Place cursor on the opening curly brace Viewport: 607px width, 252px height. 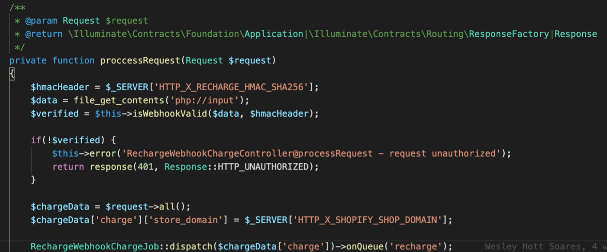[x=12, y=74]
